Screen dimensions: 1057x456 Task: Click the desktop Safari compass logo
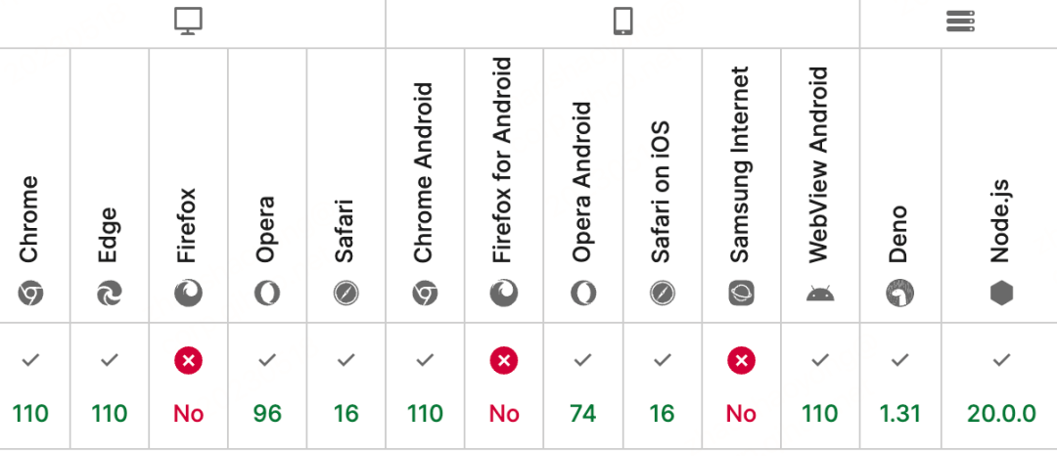click(345, 293)
